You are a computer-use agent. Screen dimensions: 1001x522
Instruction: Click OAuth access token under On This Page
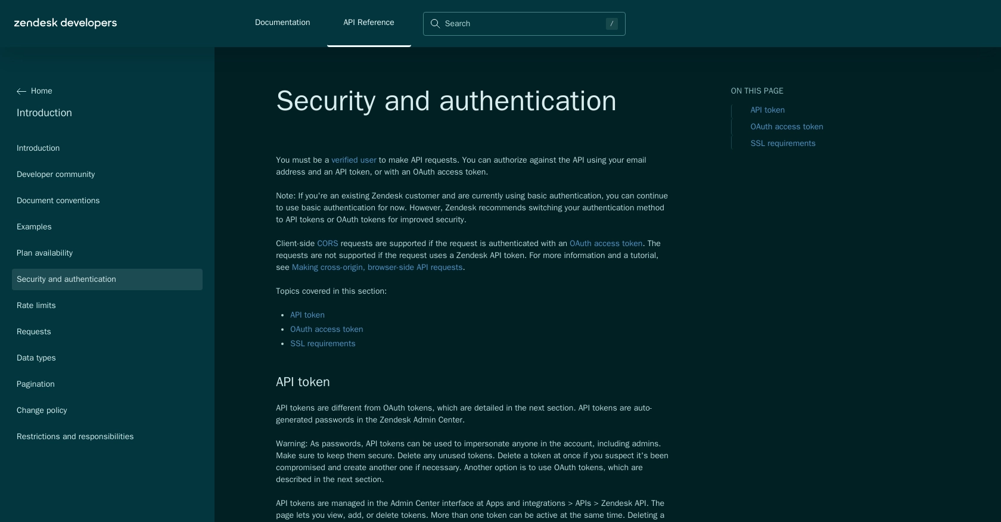point(787,127)
